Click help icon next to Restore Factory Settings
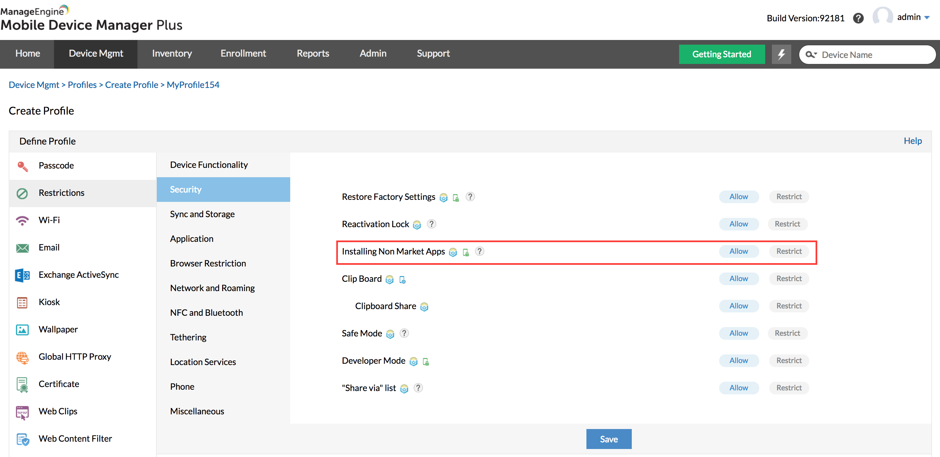This screenshot has height=457, width=940. tap(470, 197)
